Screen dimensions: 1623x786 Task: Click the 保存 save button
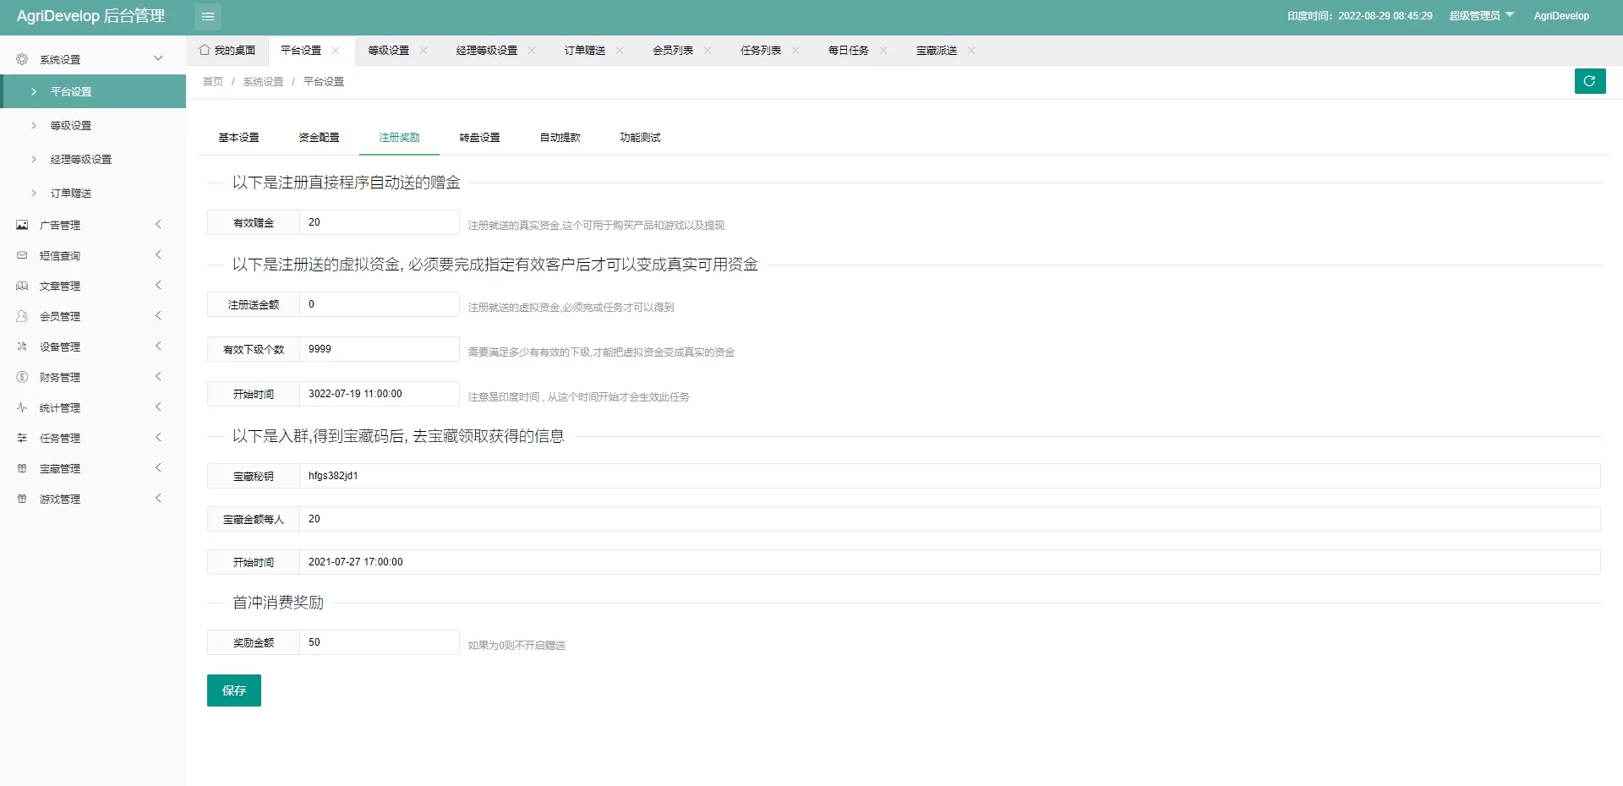[234, 690]
